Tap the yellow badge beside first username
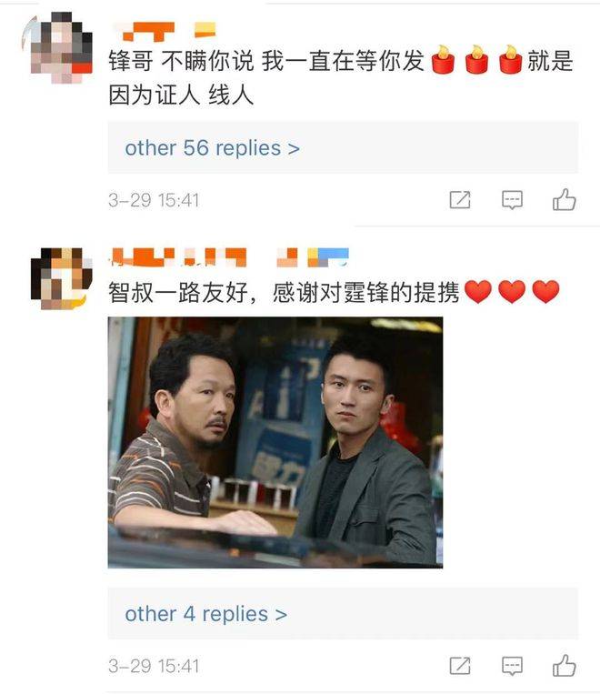This screenshot has height=694, width=600. (205, 30)
